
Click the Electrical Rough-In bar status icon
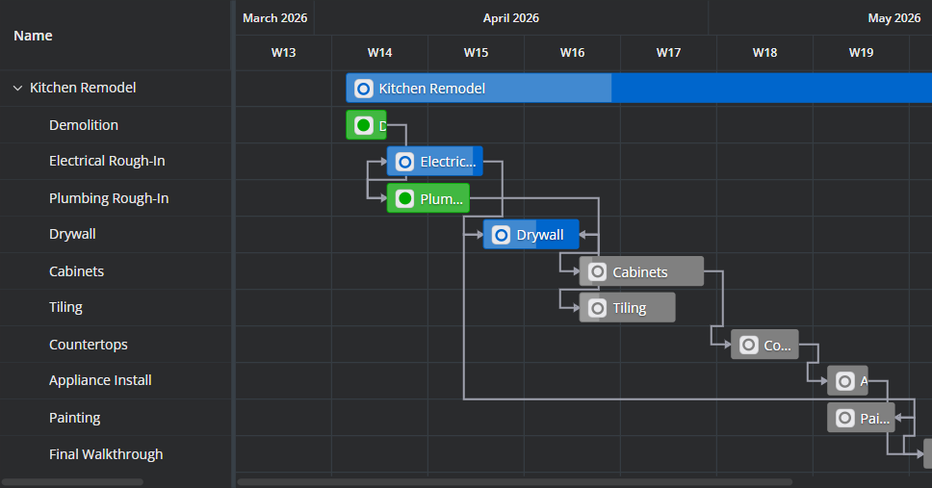pyautogui.click(x=404, y=162)
